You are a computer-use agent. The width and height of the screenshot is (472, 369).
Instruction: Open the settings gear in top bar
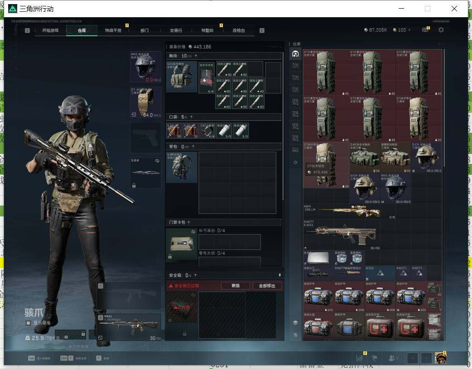tap(441, 30)
